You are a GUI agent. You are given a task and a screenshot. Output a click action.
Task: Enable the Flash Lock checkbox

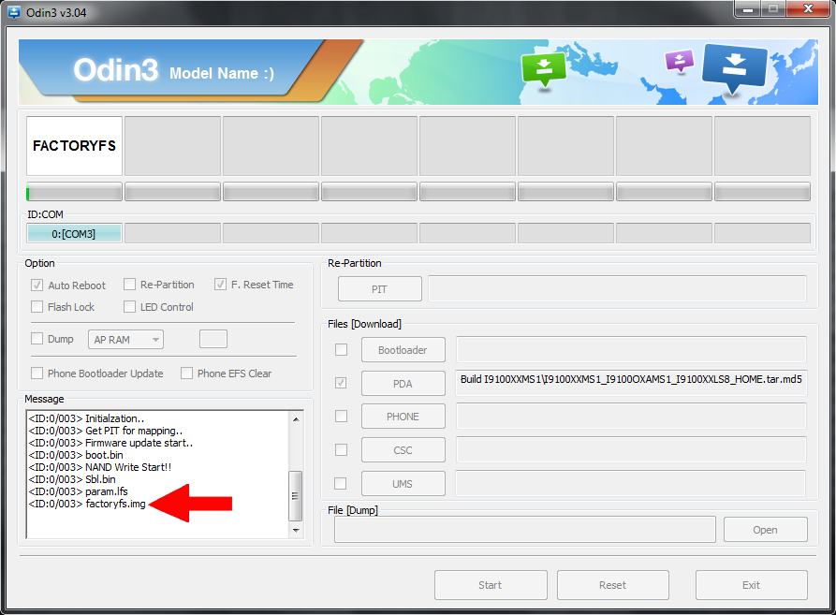click(x=37, y=306)
